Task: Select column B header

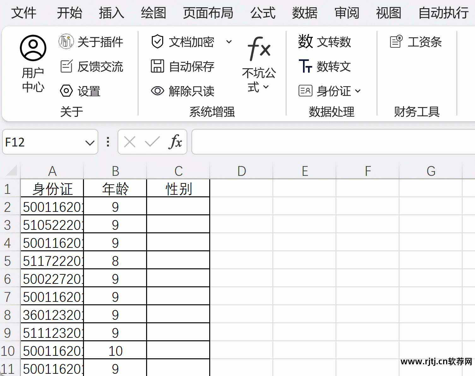Action: point(115,171)
